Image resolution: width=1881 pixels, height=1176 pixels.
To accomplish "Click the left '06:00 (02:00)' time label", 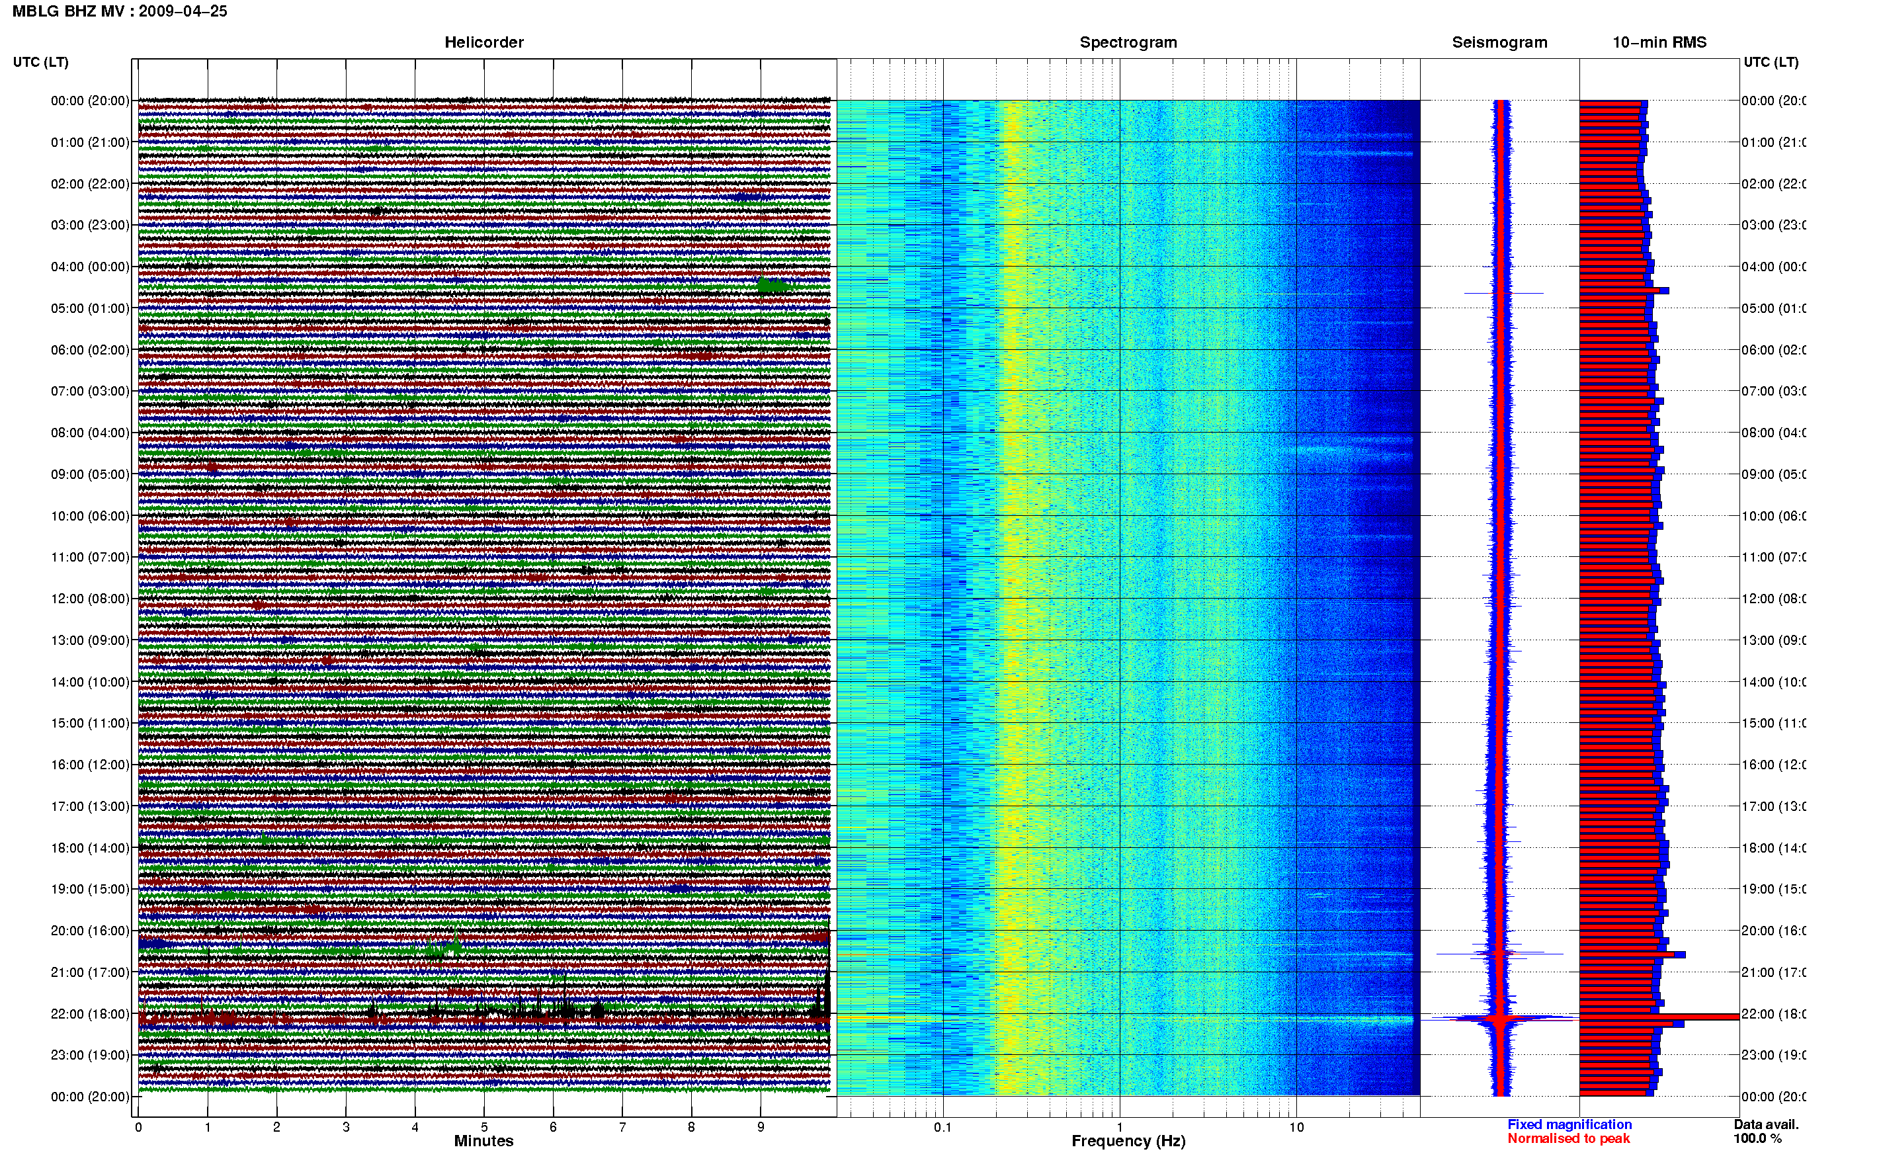I will [90, 350].
